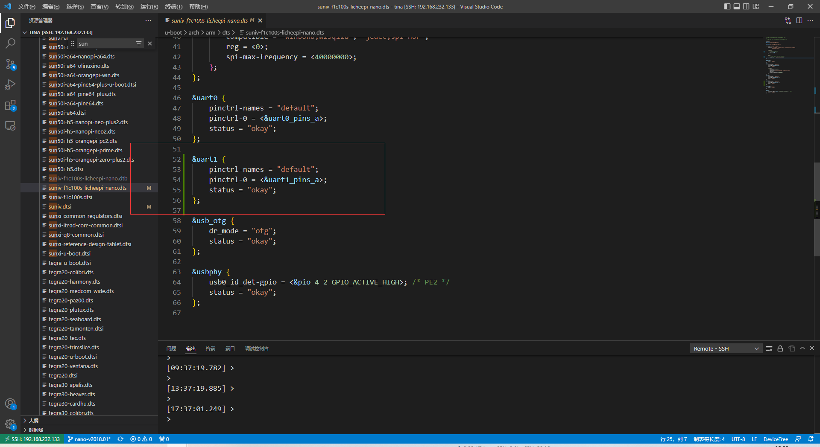Image resolution: width=820 pixels, height=447 pixels.
Task: Open output log in editor
Action: 792,348
